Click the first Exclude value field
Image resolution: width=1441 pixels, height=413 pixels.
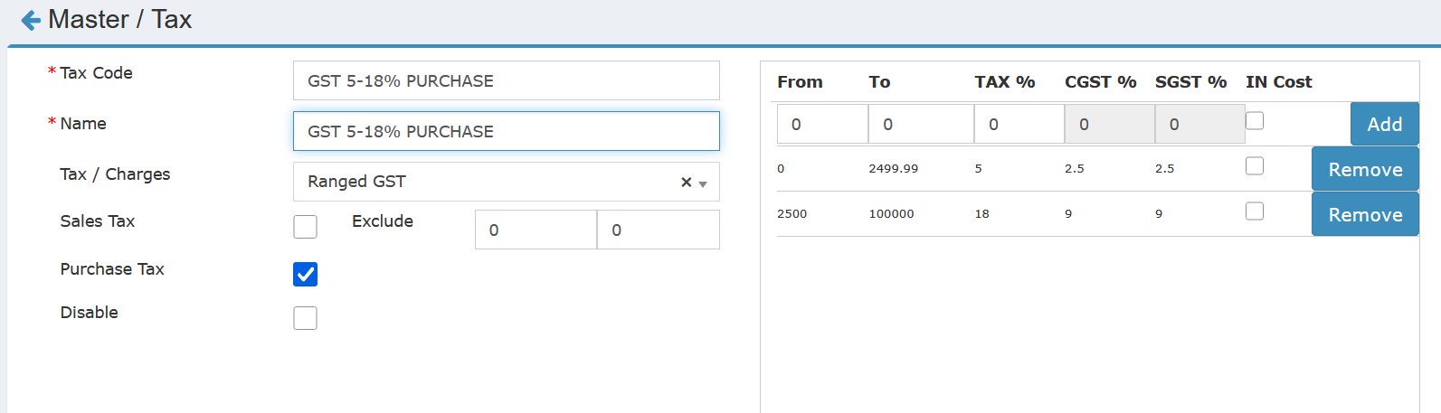point(536,230)
